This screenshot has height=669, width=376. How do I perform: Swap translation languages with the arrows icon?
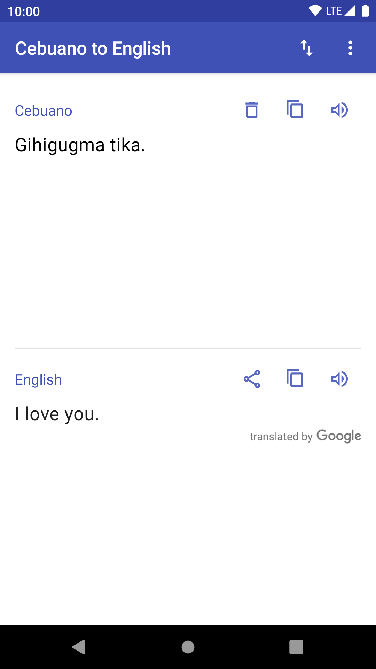306,48
